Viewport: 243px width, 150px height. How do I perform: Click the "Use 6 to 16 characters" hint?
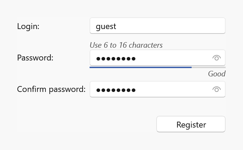(x=126, y=45)
